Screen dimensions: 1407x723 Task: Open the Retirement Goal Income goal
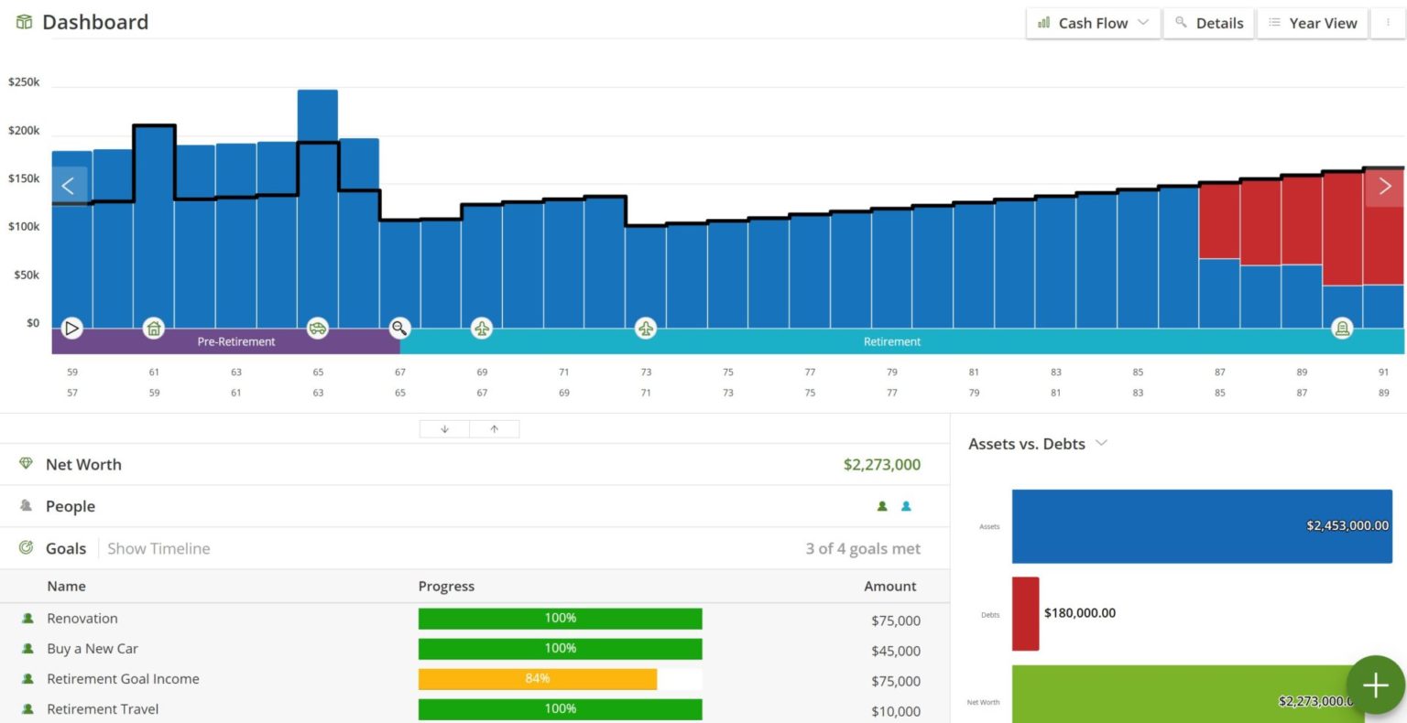(123, 679)
